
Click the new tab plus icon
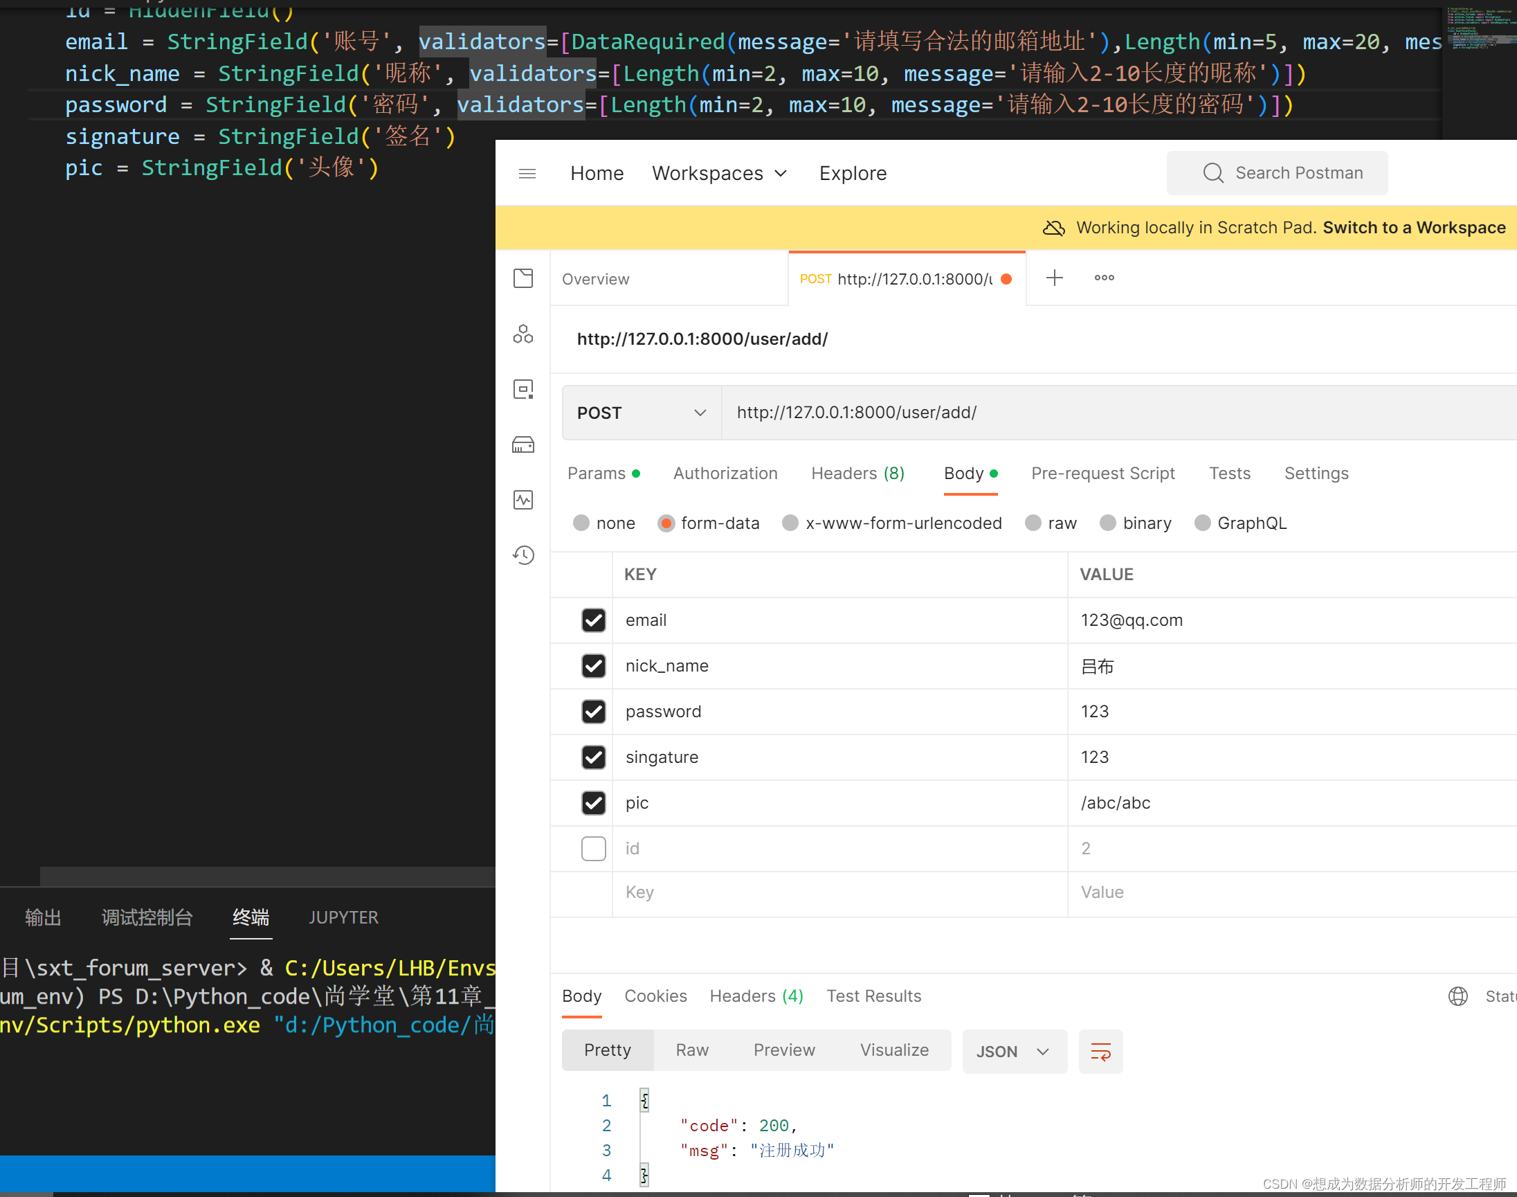[1054, 277]
